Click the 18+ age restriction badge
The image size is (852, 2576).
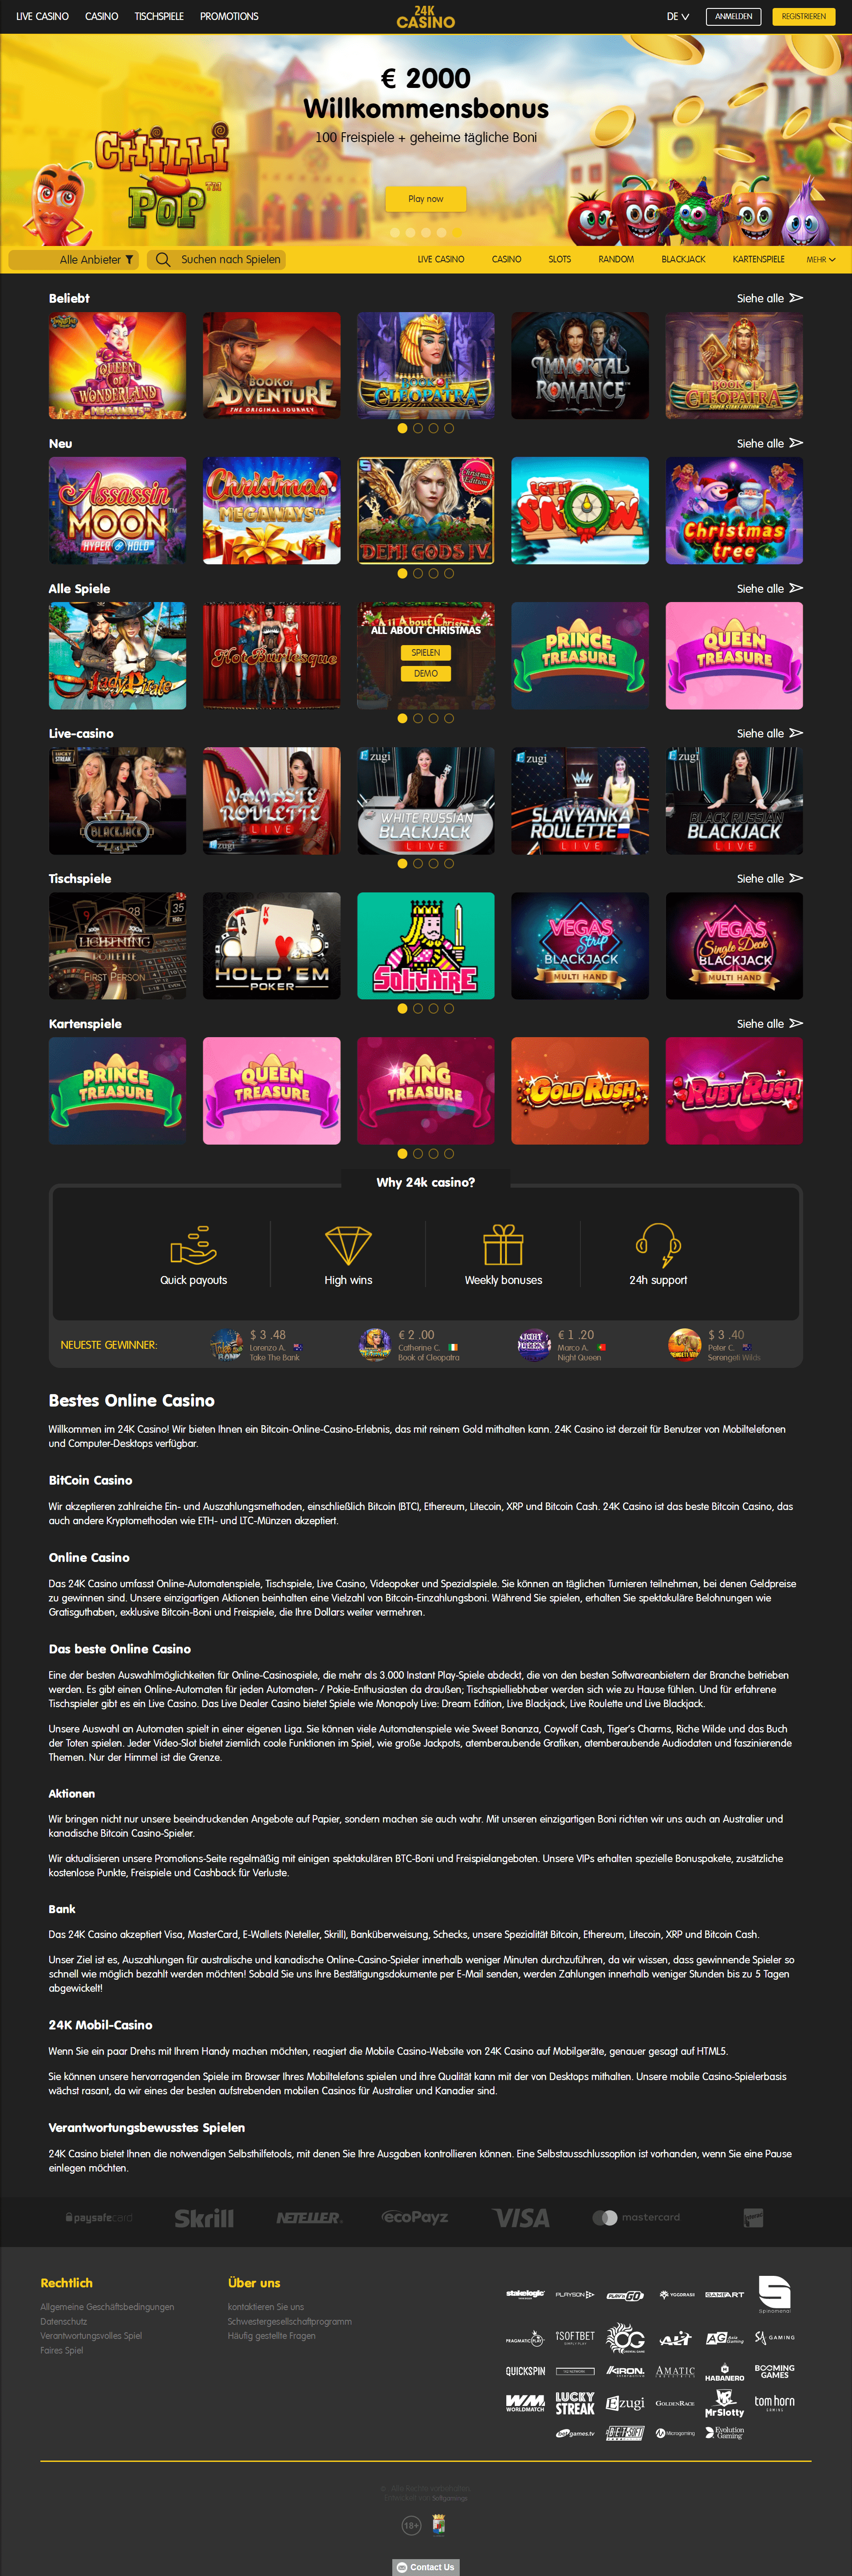pyautogui.click(x=411, y=2525)
